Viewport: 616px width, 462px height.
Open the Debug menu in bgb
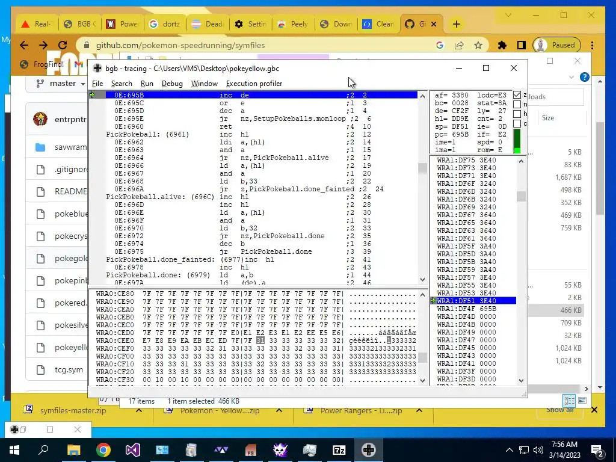172,83
